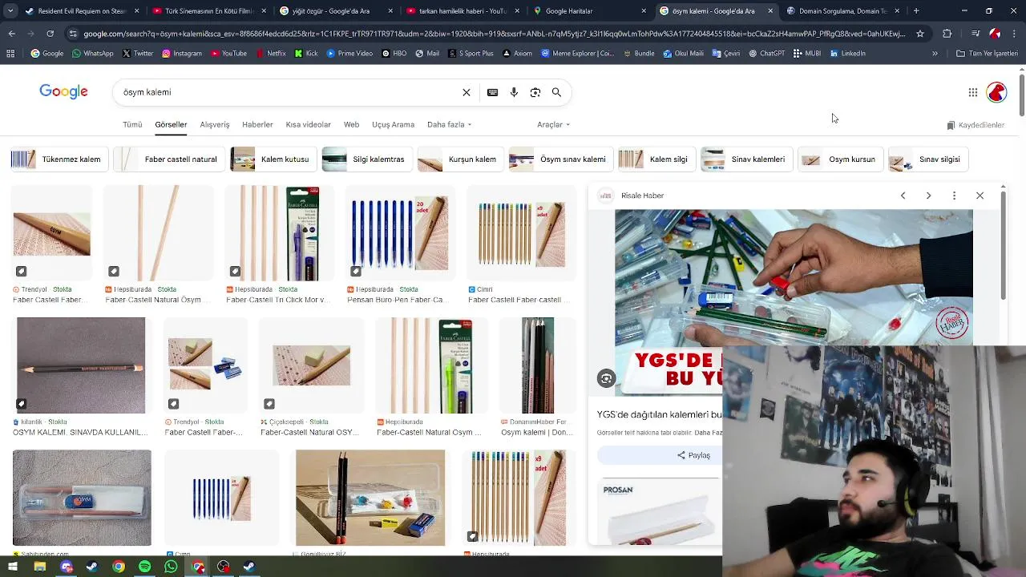Click the Windows Start button
The height and width of the screenshot is (577, 1026).
[13, 567]
